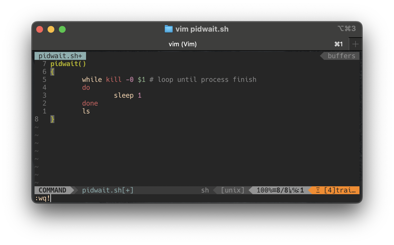Click the buffers label in the tabline
The width and height of the screenshot is (394, 245).
pos(341,56)
